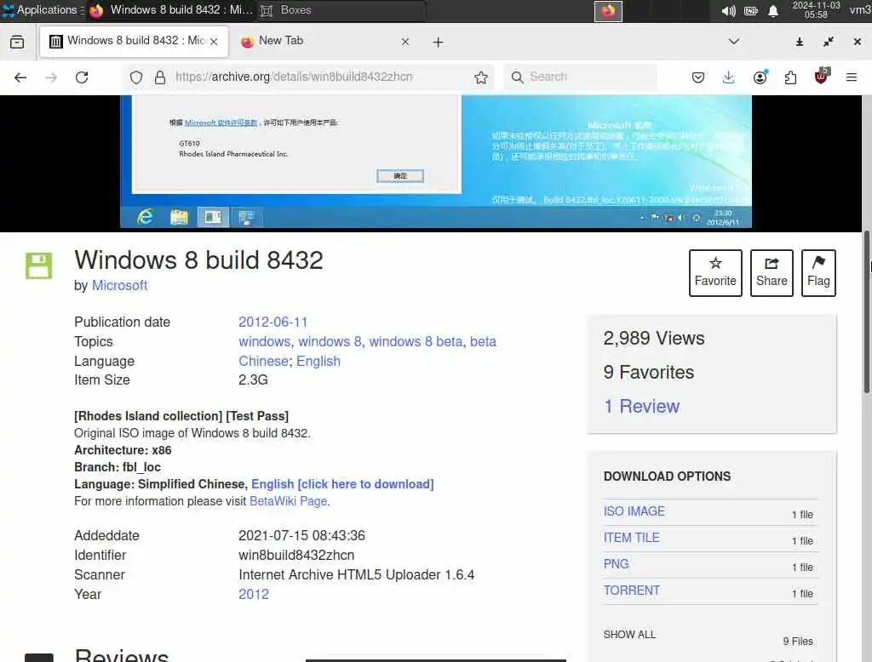This screenshot has height=662, width=872.
Task: Close the New Tab tab
Action: click(405, 42)
